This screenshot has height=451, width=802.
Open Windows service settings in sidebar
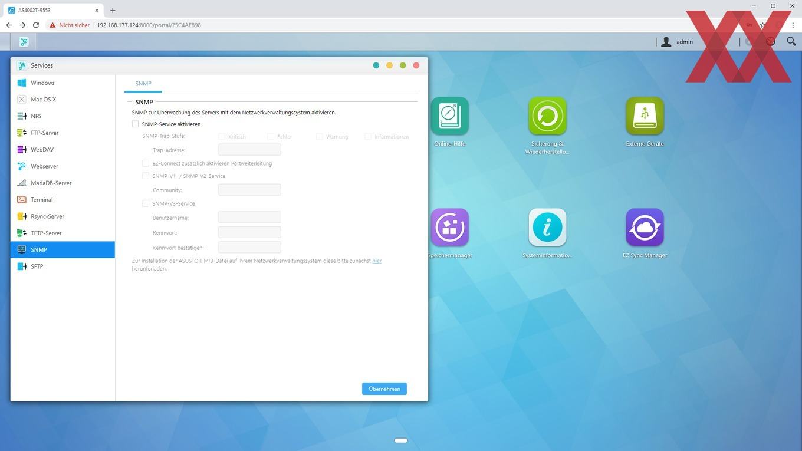click(x=63, y=83)
